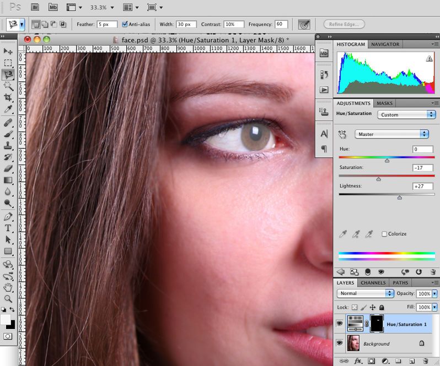The width and height of the screenshot is (440, 366).
Task: Select the Hand tool
Action: coord(8,287)
